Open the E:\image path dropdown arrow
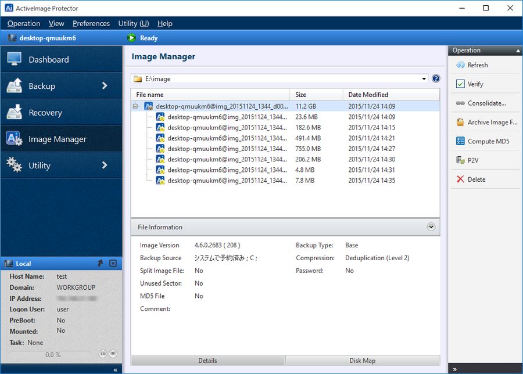The width and height of the screenshot is (523, 374). pyautogui.click(x=424, y=79)
